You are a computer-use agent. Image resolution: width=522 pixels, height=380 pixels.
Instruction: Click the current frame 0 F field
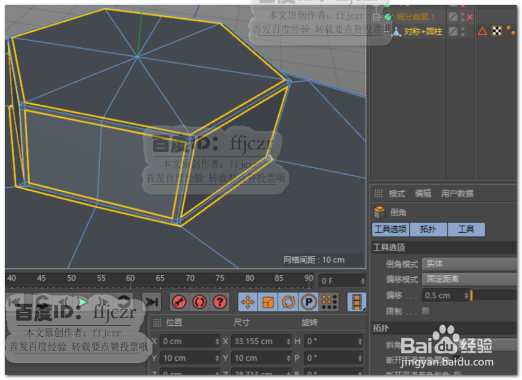[x=342, y=281]
